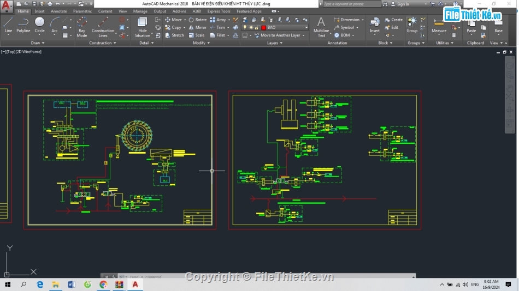Open Chrome from the taskbar
The width and height of the screenshot is (519, 291).
click(103, 284)
